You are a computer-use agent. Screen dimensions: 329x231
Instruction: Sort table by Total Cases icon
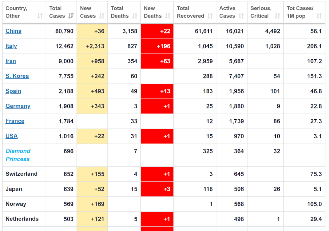[x=71, y=16]
